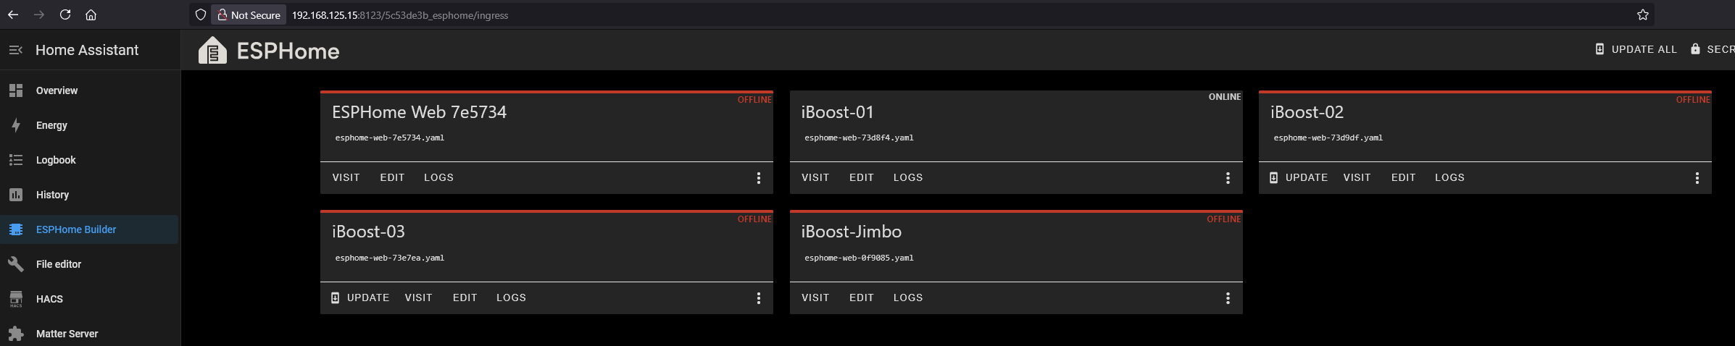Click the OFFLINE status on iBoost-Jimbo

click(x=1224, y=219)
